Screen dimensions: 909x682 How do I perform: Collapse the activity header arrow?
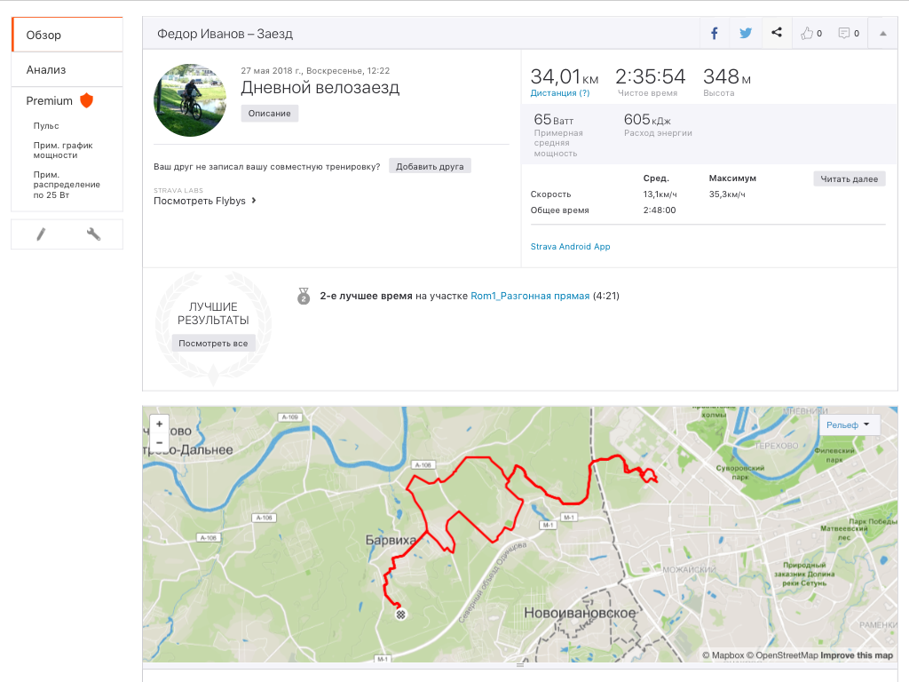click(883, 34)
